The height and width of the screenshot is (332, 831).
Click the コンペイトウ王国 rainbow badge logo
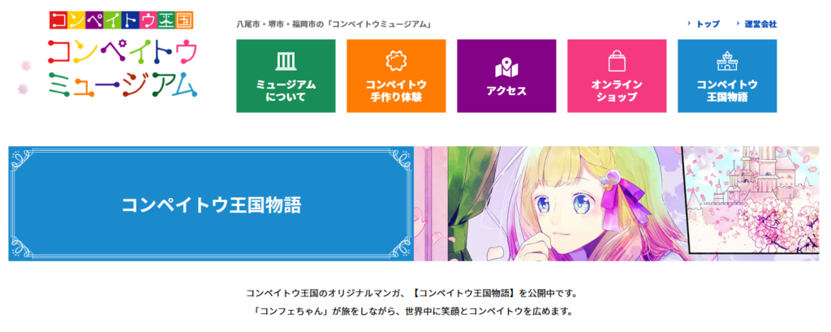pos(122,20)
